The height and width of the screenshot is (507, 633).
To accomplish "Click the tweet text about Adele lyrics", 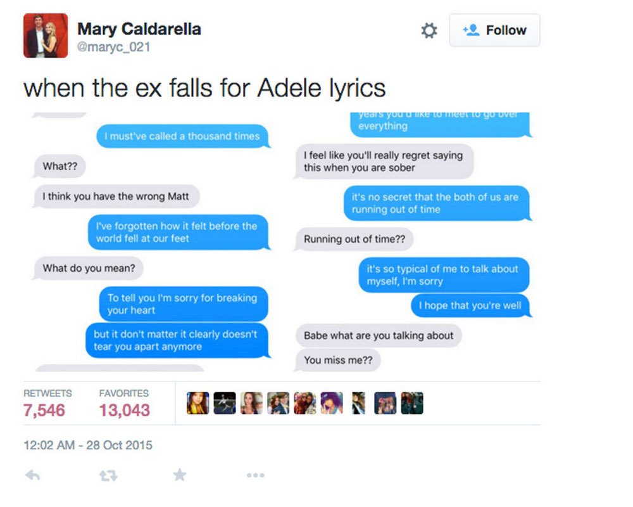I will [204, 88].
